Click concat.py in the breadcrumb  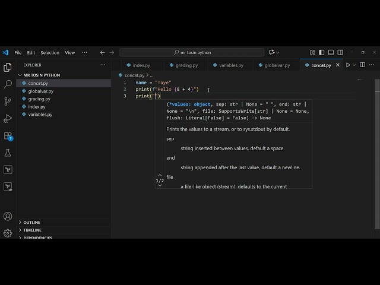134,75
